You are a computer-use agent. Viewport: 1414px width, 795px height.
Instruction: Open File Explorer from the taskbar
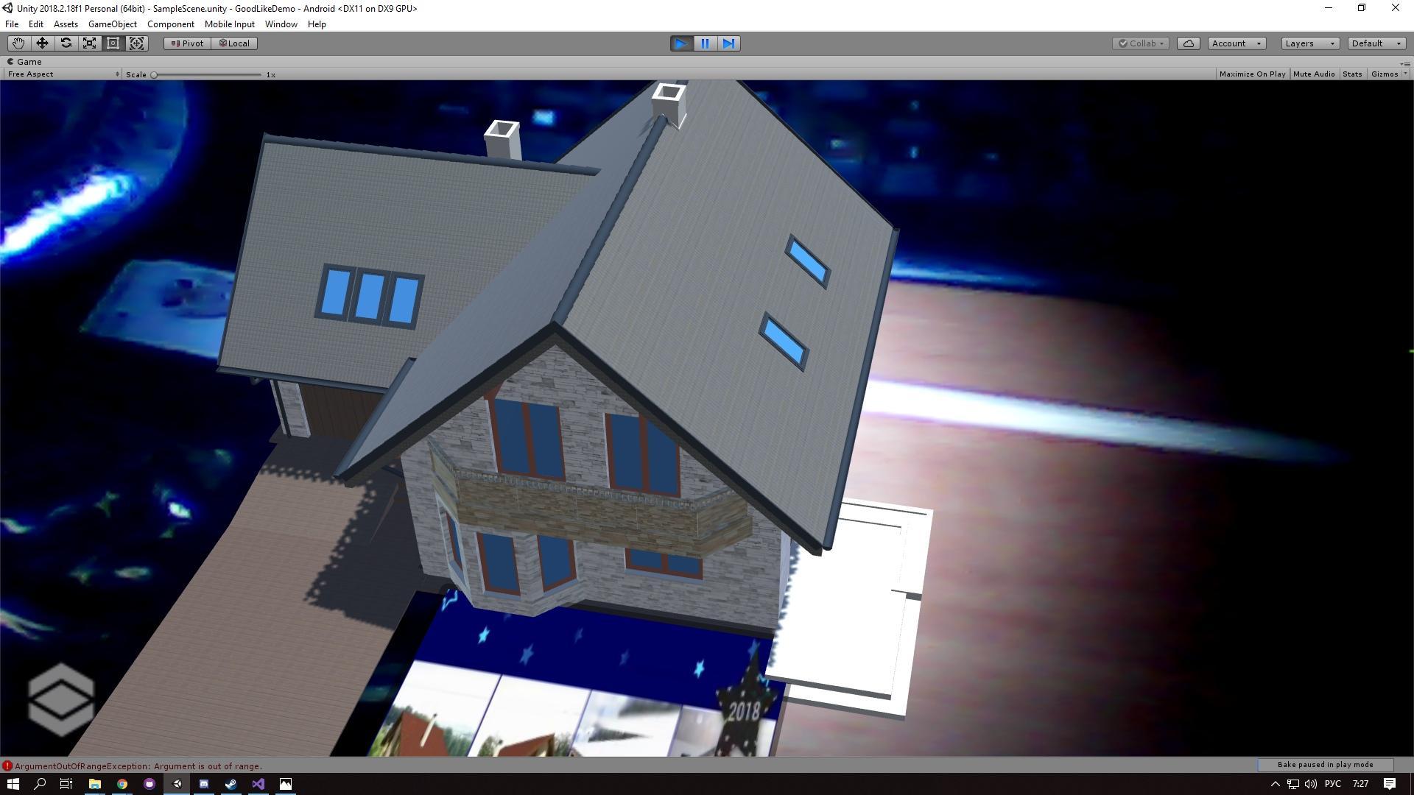[x=94, y=784]
